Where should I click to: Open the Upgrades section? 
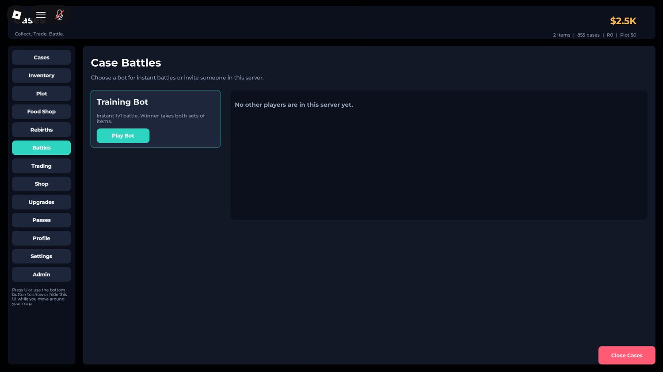pyautogui.click(x=42, y=202)
